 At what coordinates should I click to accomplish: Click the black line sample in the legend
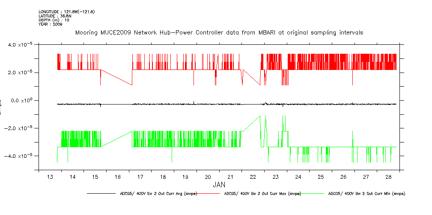click(101, 194)
